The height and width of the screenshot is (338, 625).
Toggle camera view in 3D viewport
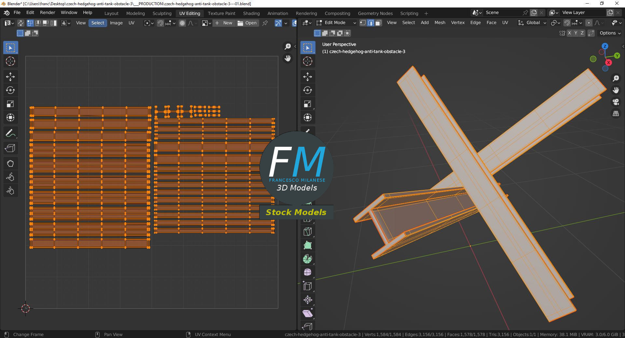(616, 102)
